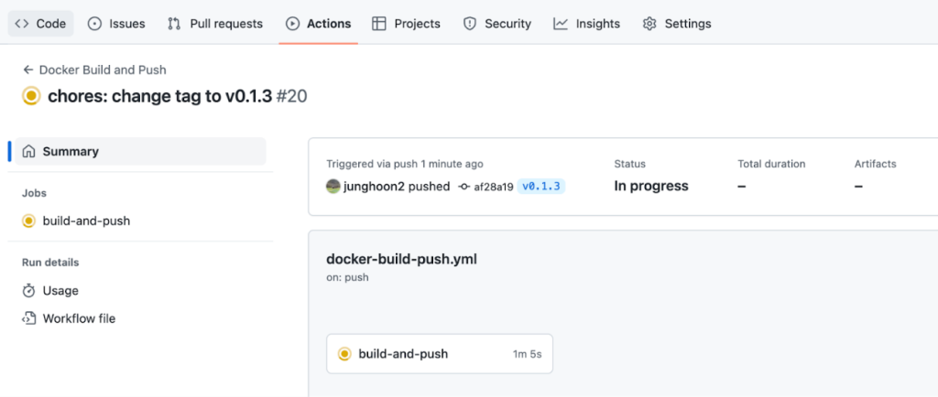Screen dimensions: 938x397
Task: Switch to the Issues tab
Action: [x=116, y=24]
